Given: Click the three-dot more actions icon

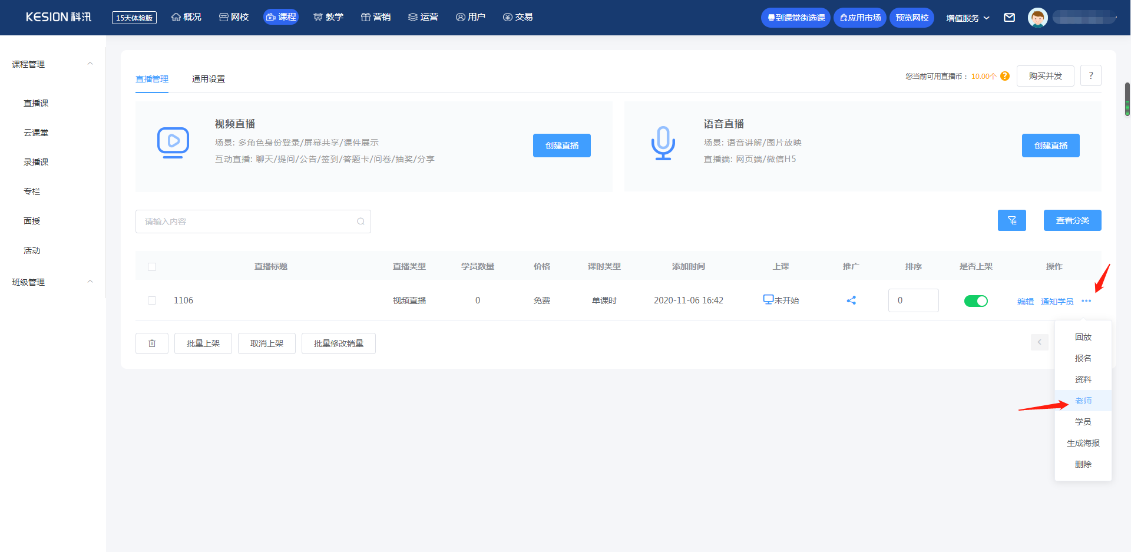Looking at the screenshot, I should coord(1086,301).
